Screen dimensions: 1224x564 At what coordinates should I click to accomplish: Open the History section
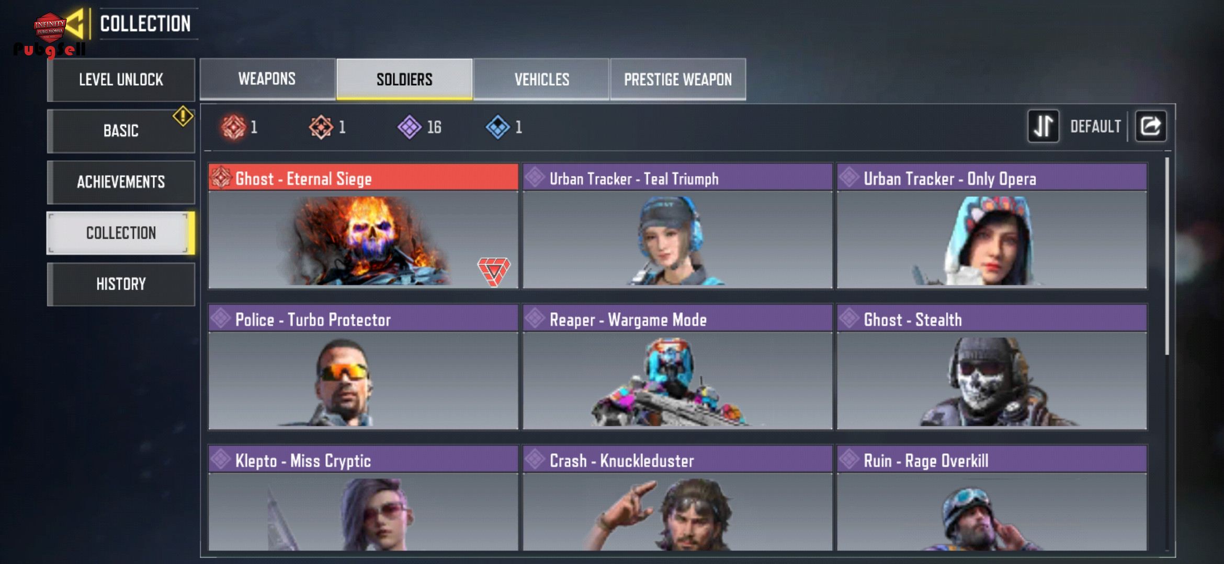click(x=121, y=284)
